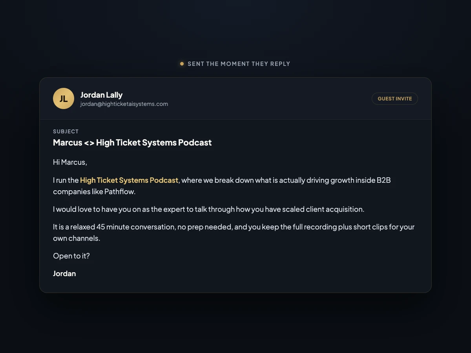Click the text own channels
The height and width of the screenshot is (353, 471).
tap(76, 238)
